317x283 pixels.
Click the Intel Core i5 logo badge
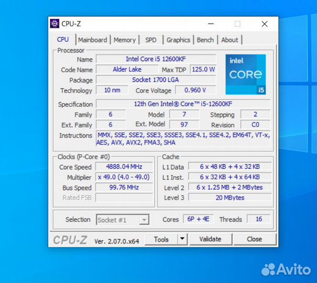(246, 74)
